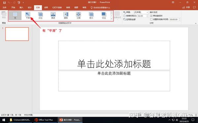The width and height of the screenshot is (198, 123).
Task: Apply the 平滑 (Morph) transition
Action: pyautogui.click(x=28, y=15)
